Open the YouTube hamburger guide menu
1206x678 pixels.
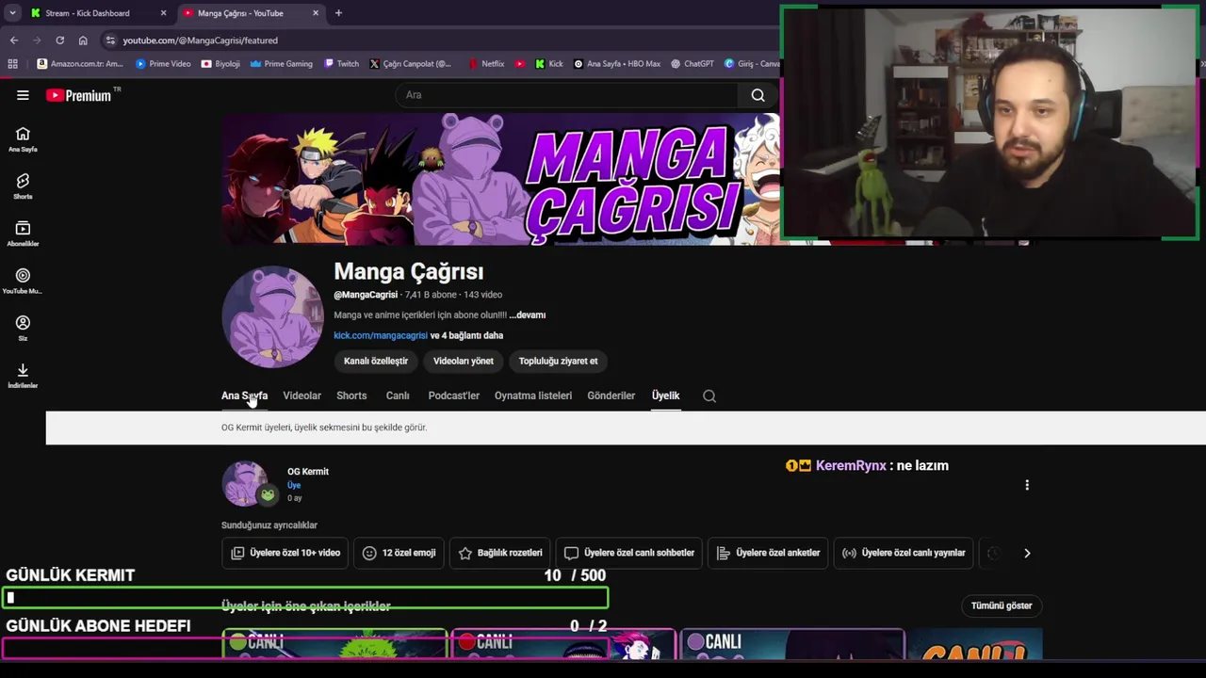23,95
